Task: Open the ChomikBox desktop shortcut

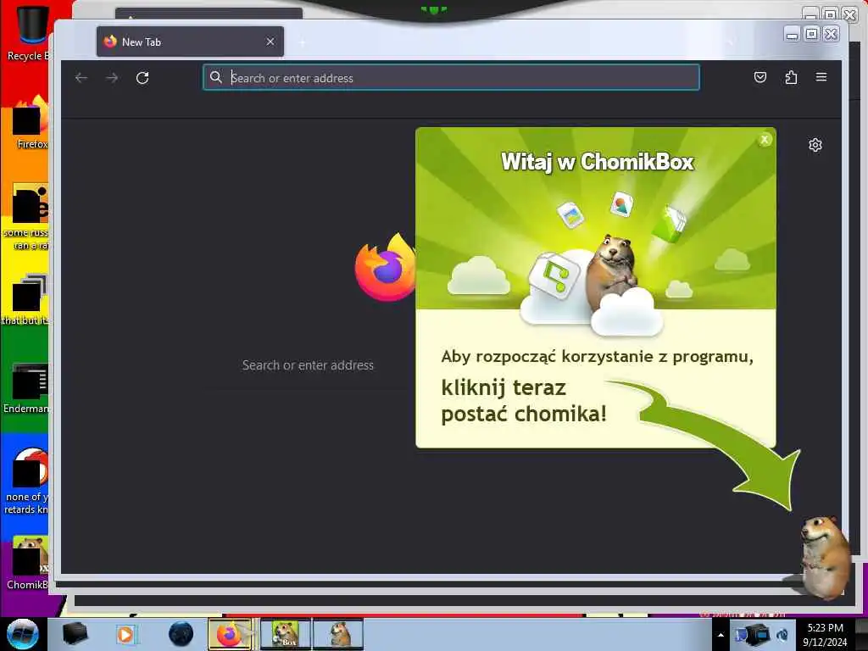Action: [28, 563]
